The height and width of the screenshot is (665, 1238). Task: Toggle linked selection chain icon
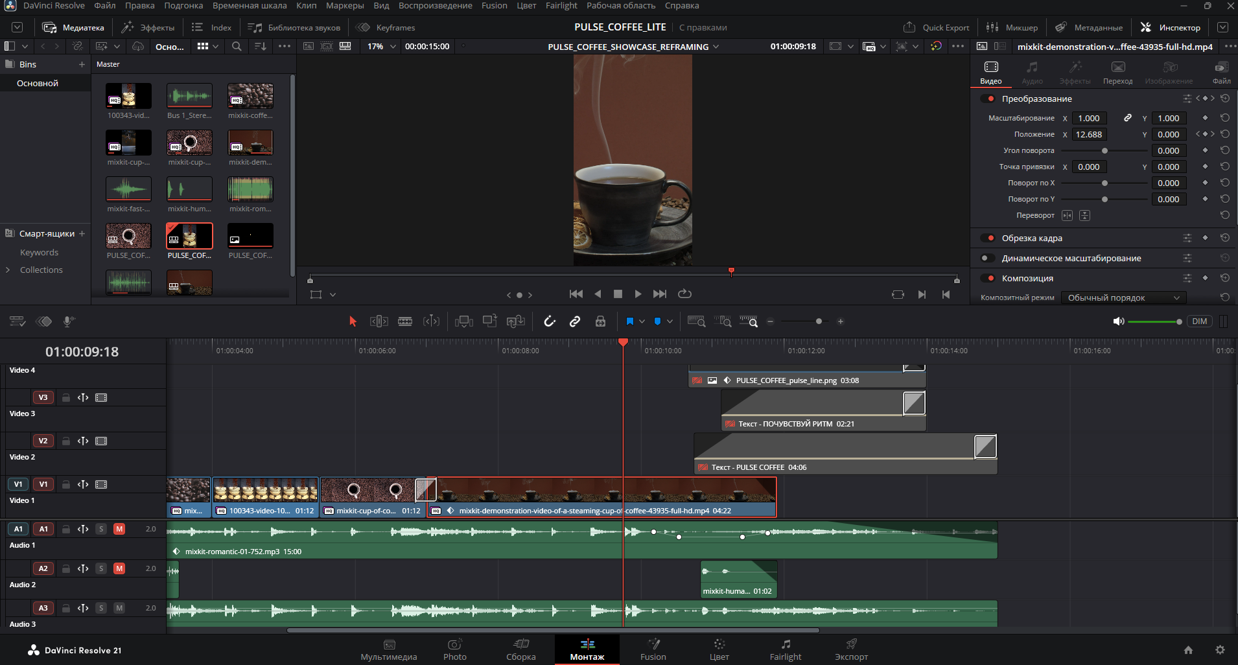pos(575,321)
